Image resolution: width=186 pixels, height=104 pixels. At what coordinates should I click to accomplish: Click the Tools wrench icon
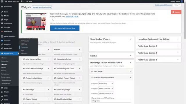tap(2, 100)
